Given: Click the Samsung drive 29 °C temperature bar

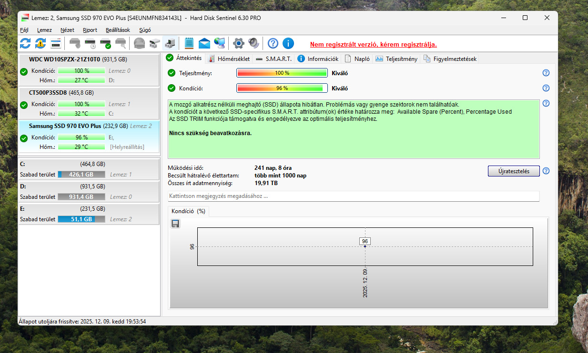Looking at the screenshot, I should [81, 147].
